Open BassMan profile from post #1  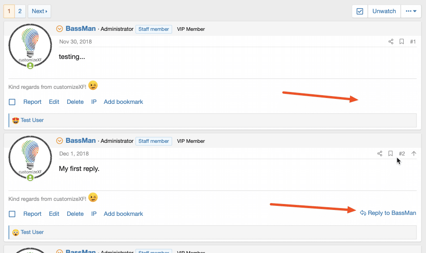click(x=80, y=29)
